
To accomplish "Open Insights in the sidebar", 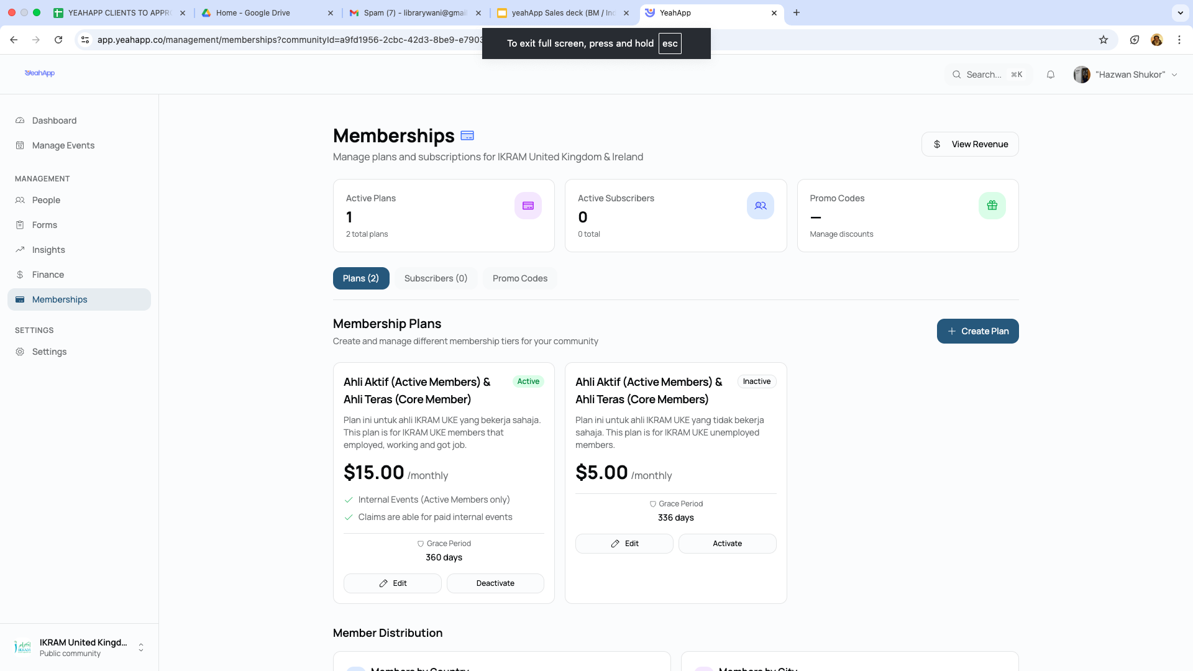I will click(x=48, y=250).
